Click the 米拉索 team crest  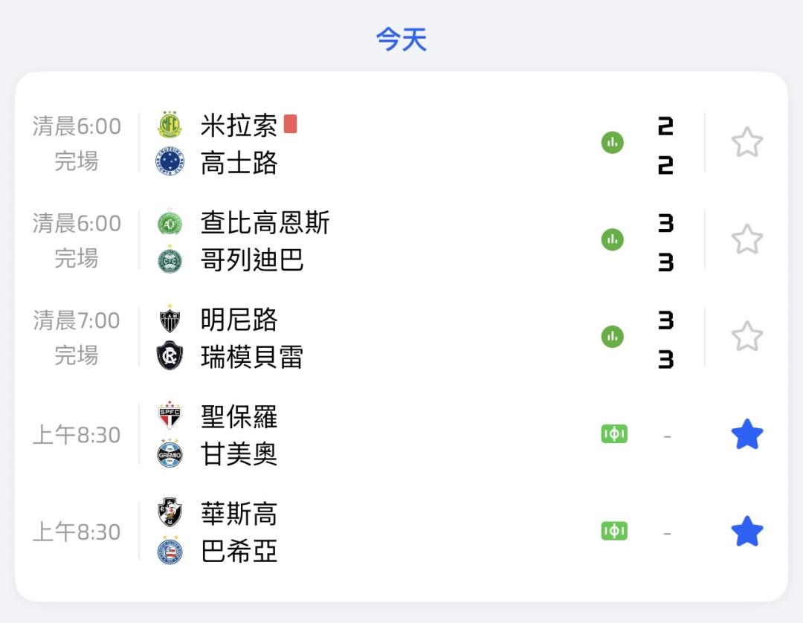[170, 124]
